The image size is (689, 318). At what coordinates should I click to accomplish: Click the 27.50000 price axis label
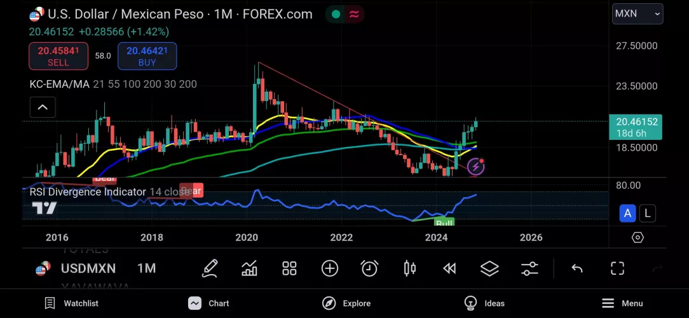(x=637, y=46)
